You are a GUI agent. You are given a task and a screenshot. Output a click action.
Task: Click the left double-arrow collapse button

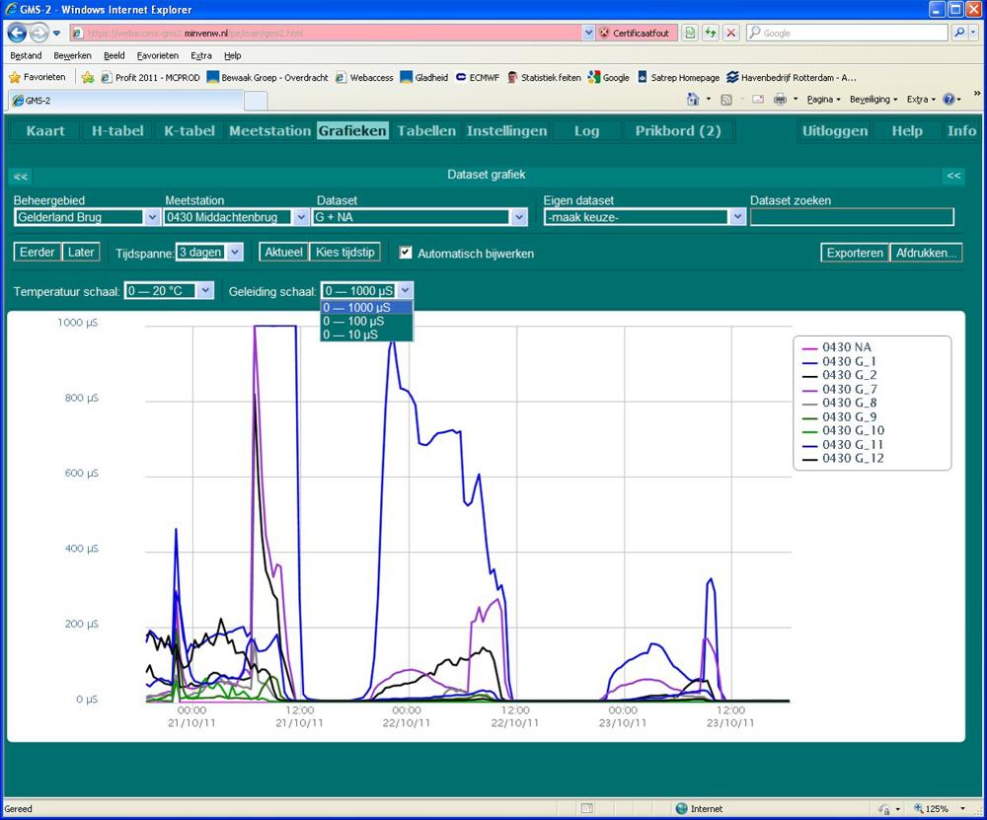(x=21, y=176)
